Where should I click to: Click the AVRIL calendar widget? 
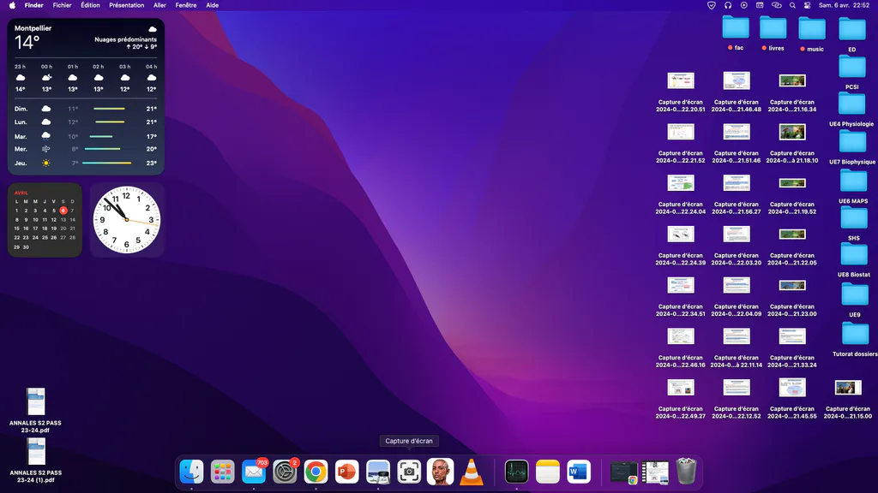[x=45, y=220]
